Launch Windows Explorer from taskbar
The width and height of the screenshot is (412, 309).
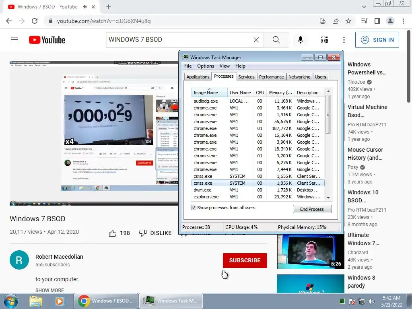click(35, 301)
